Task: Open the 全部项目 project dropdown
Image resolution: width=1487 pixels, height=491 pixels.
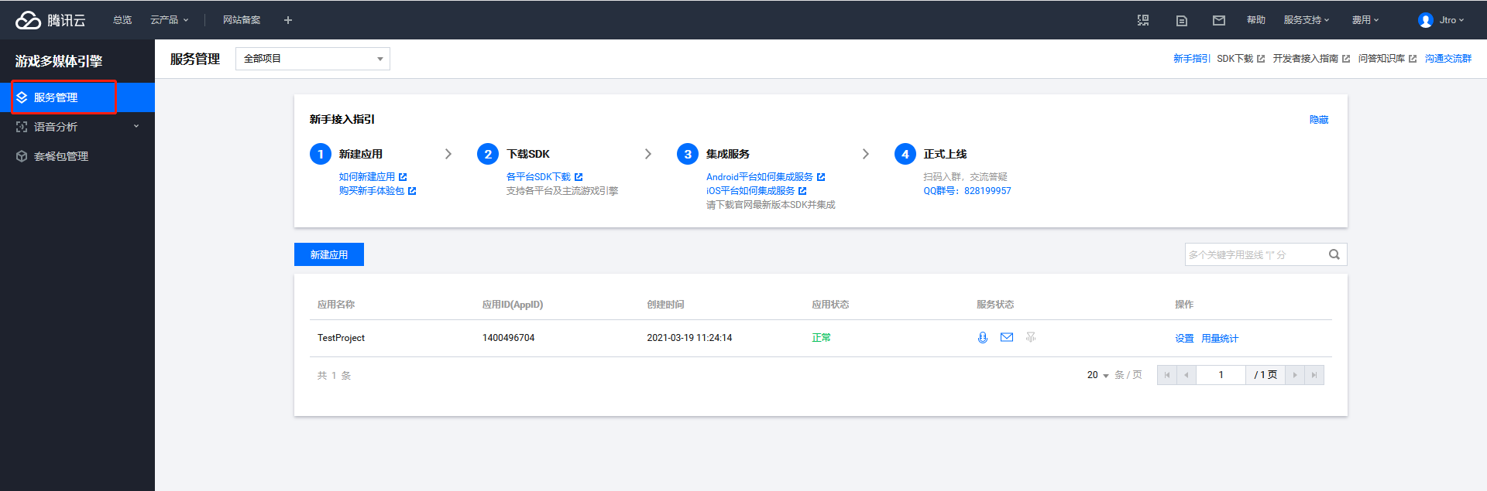Action: coord(312,59)
